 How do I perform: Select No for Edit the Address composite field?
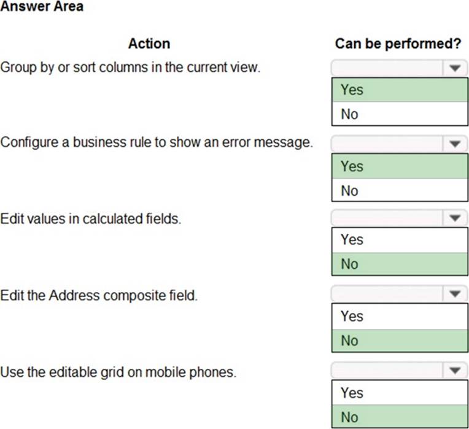coord(399,341)
